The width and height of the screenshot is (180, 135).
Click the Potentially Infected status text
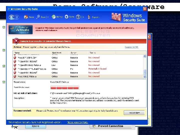click(97, 69)
